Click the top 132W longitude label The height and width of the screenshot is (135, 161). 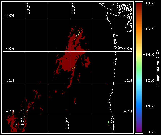tap(28, 9)
